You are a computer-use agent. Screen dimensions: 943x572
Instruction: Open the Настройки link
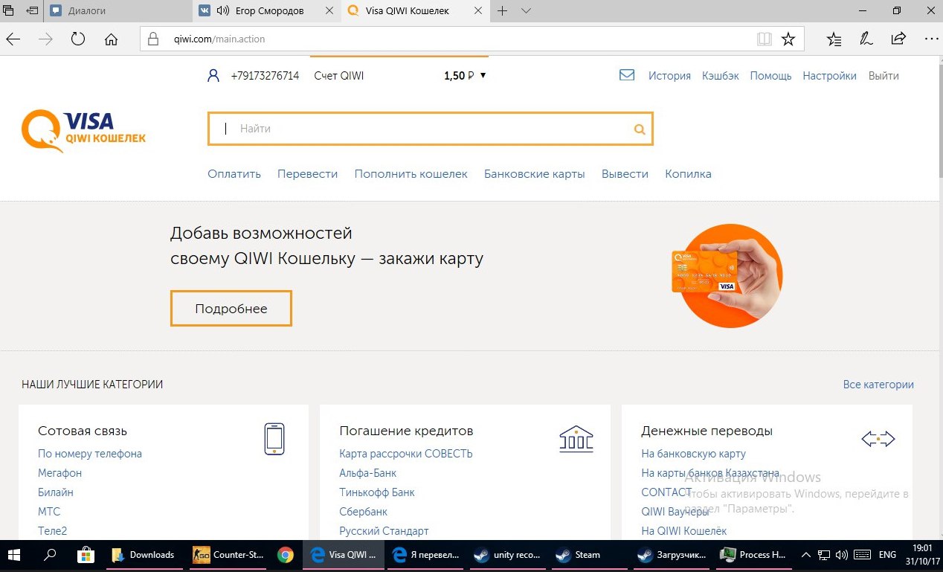(829, 76)
